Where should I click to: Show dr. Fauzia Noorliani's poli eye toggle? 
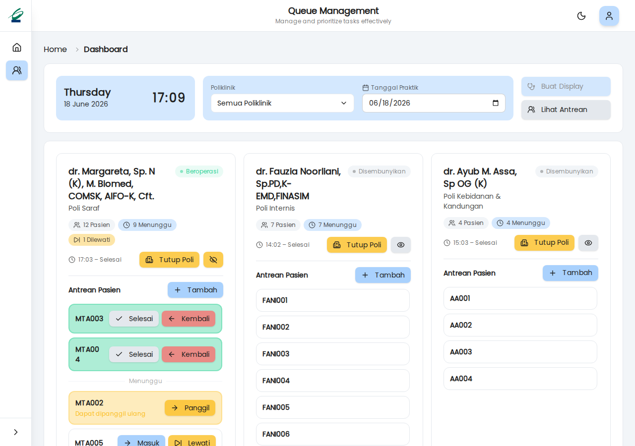(x=401, y=245)
